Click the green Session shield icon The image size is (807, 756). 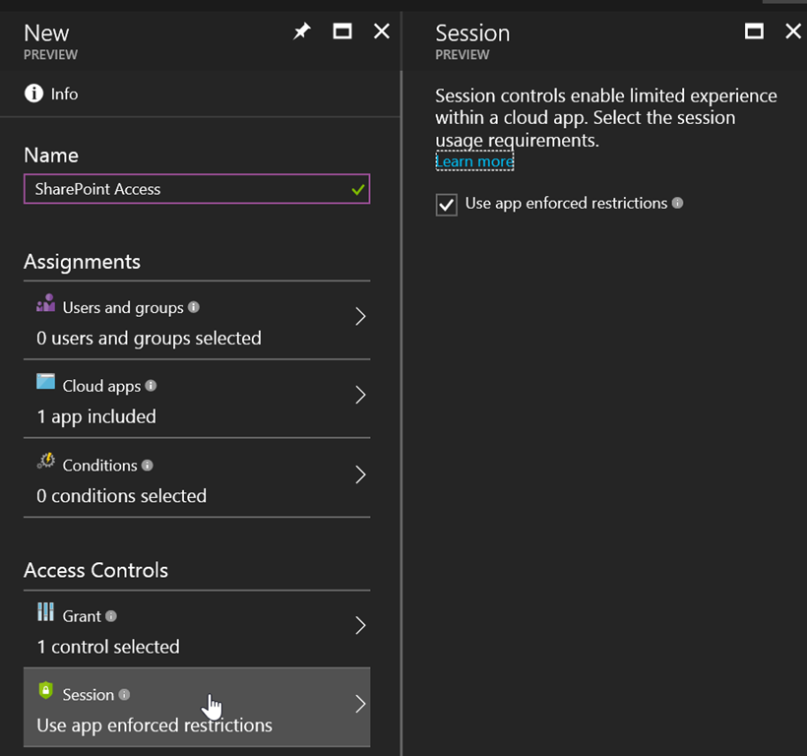click(x=45, y=691)
